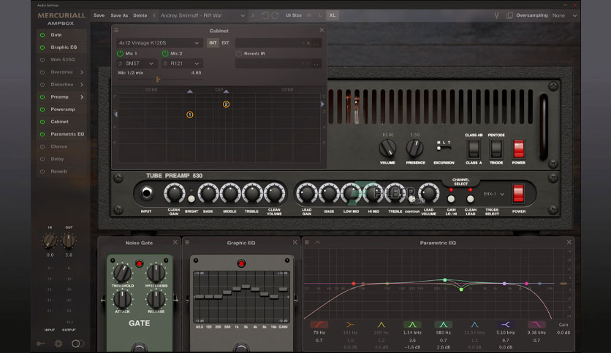Enable the Delay effect power icon

(42, 159)
